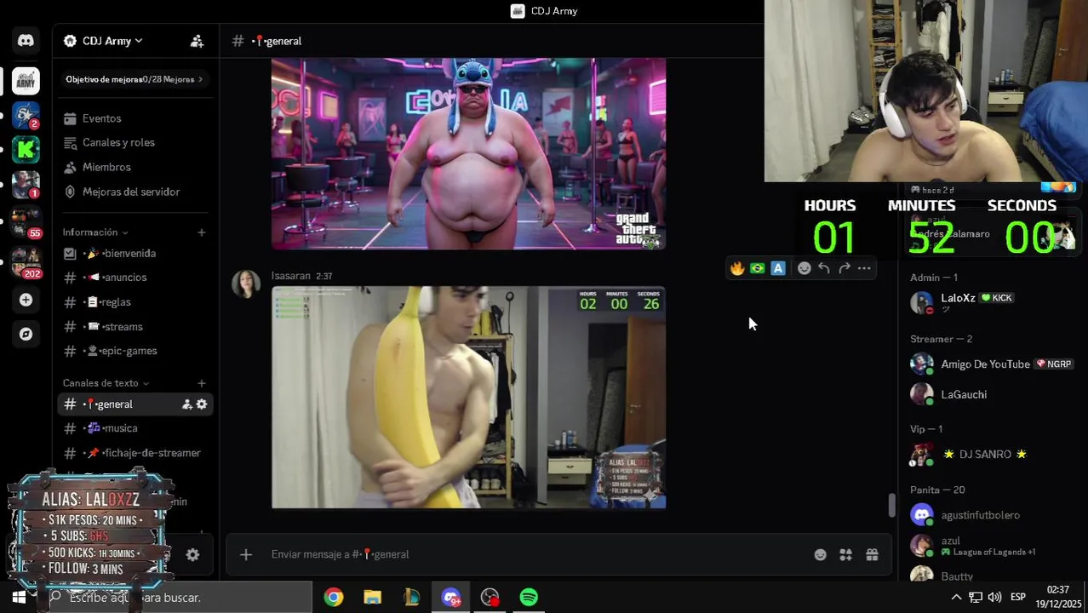The width and height of the screenshot is (1088, 613).
Task: Go to the epic-games channel
Action: pyautogui.click(x=135, y=351)
